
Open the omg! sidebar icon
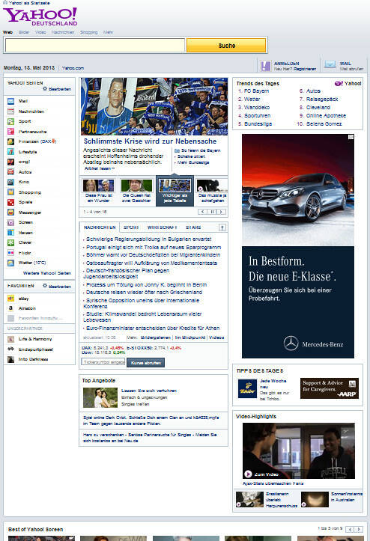pyautogui.click(x=10, y=162)
